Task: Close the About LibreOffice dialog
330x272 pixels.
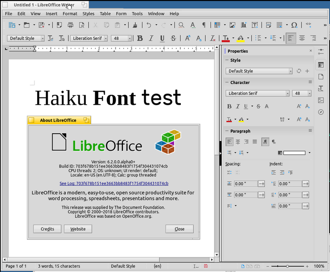Action: coord(180,229)
